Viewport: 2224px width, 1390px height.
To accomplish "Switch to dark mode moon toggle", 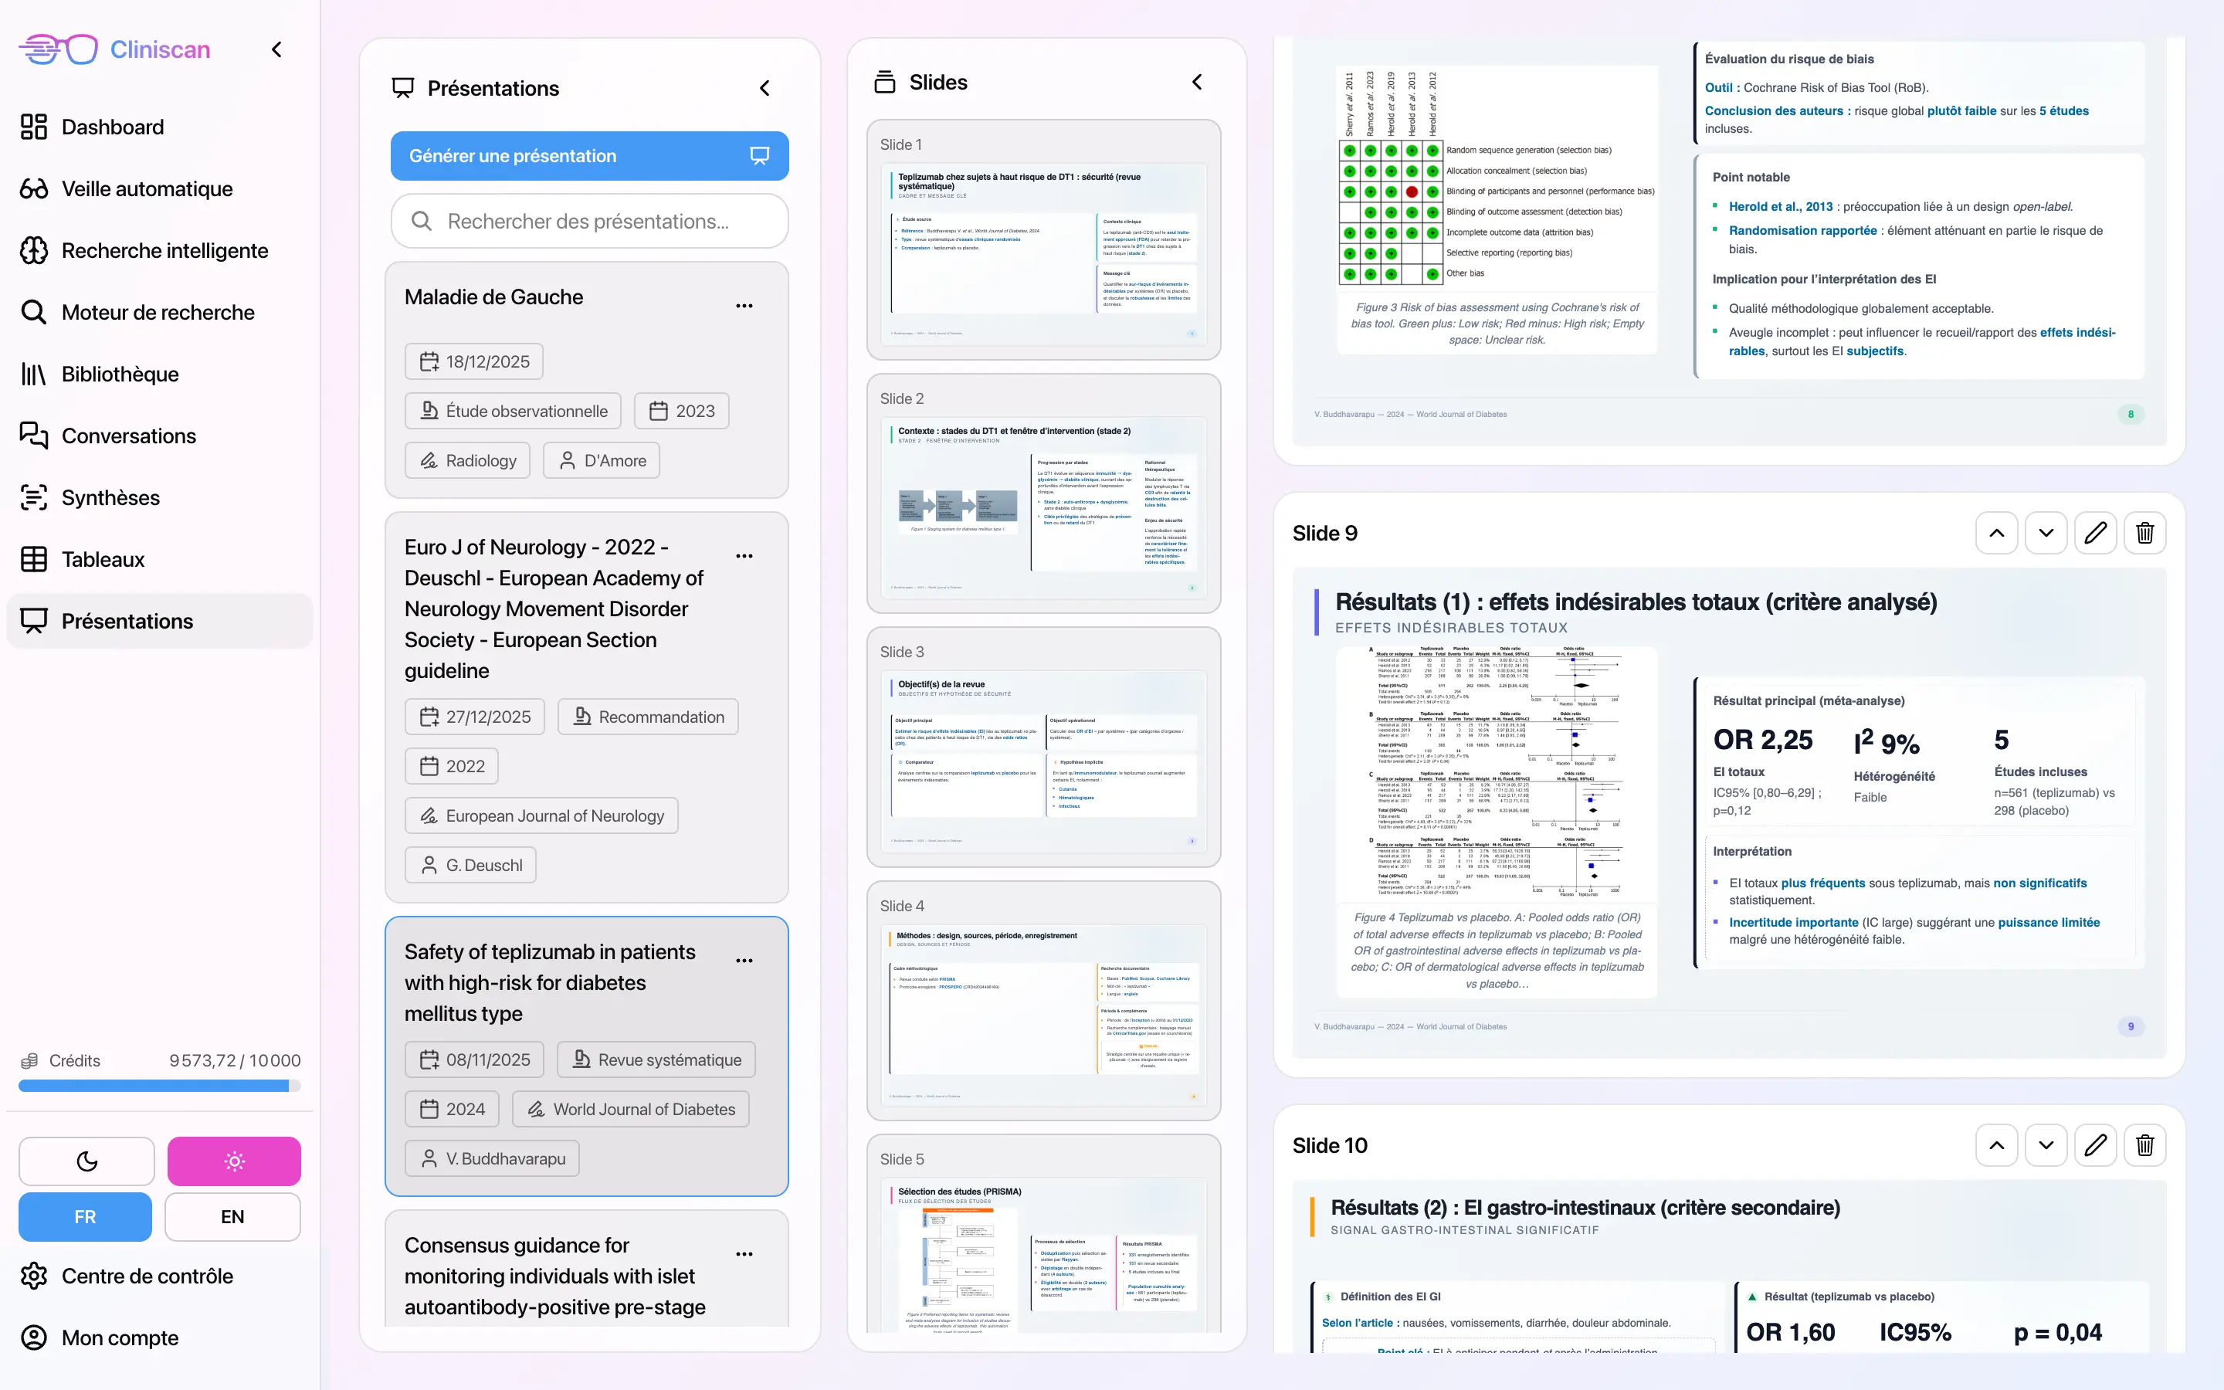I will 86,1161.
